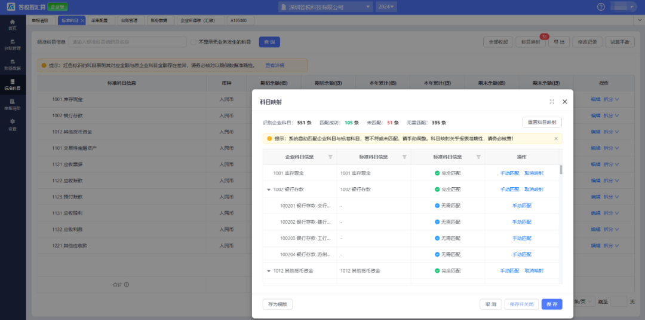Viewport: 645px width, 320px height.
Task: Focus the 标准科目信息 search input
Action: tap(128, 42)
